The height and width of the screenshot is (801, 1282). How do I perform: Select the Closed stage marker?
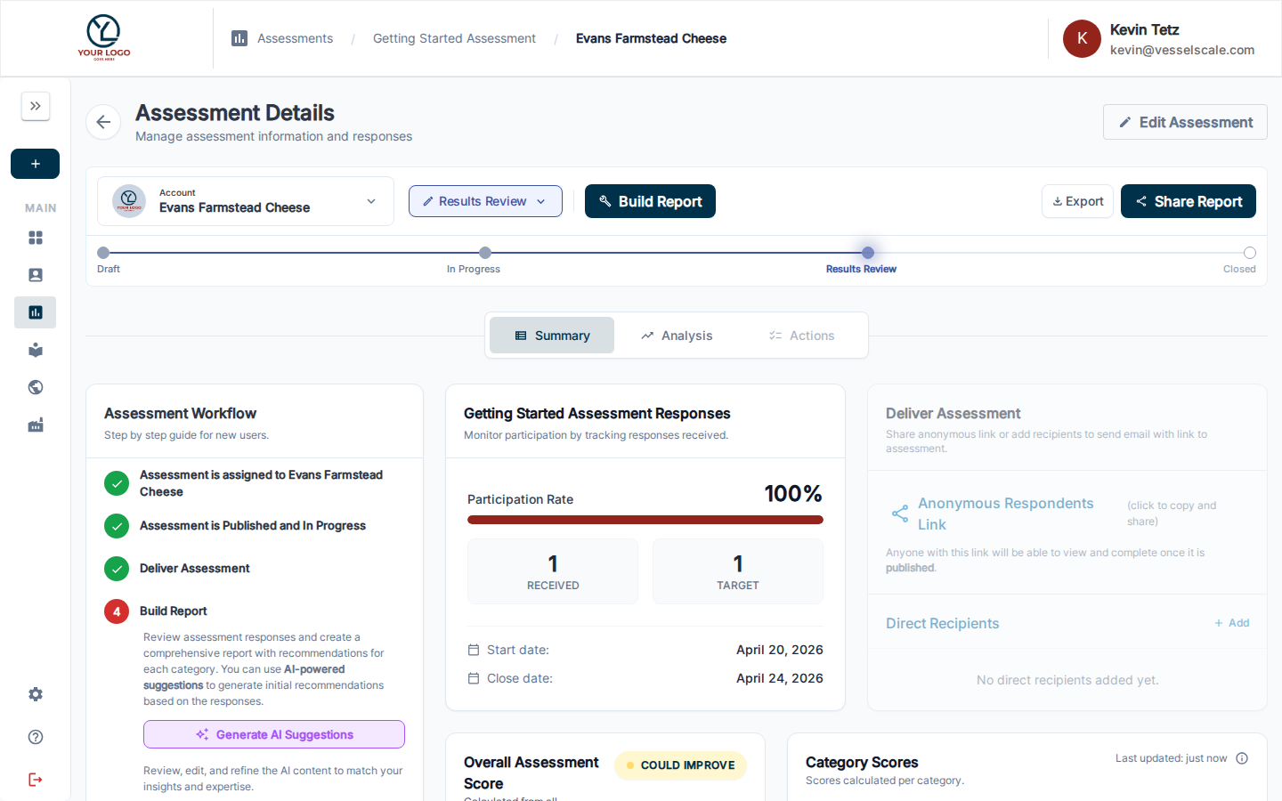click(x=1250, y=253)
